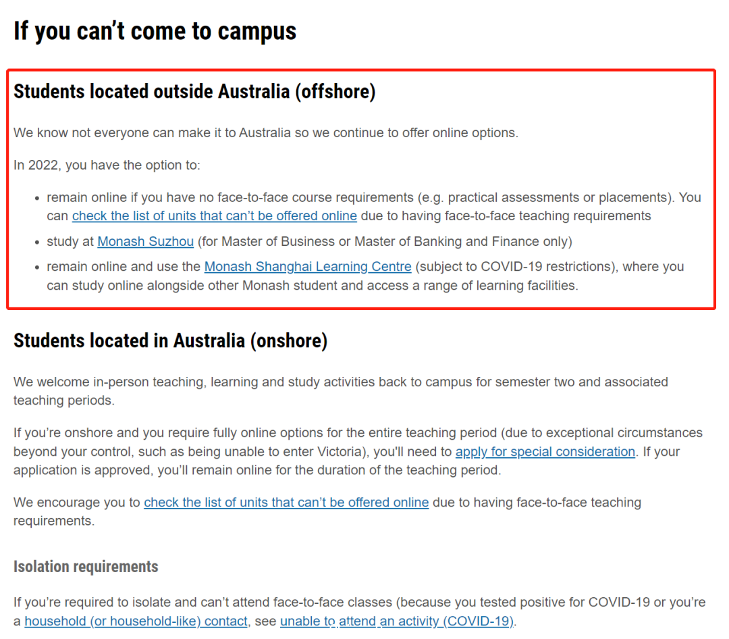Viewport: 729px width, 639px height.
Task: Open the Monash Suzhou link
Action: pyautogui.click(x=145, y=242)
